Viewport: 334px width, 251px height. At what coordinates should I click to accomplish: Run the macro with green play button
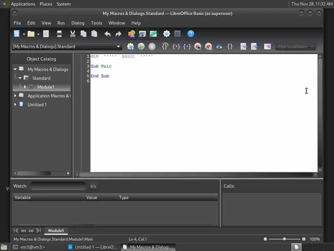pos(141,46)
